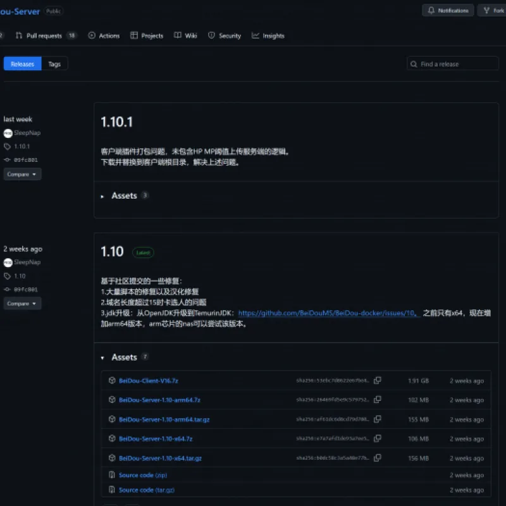Click the 156 MB file size

pyautogui.click(x=419, y=458)
